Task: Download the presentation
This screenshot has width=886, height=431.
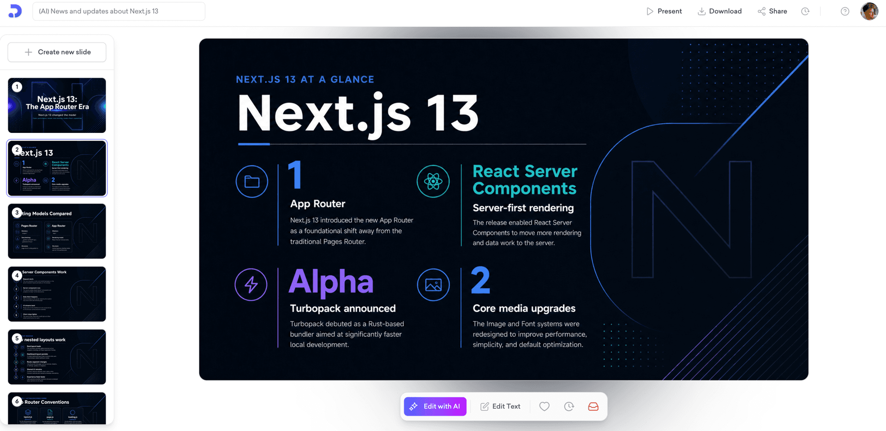Action: tap(719, 11)
